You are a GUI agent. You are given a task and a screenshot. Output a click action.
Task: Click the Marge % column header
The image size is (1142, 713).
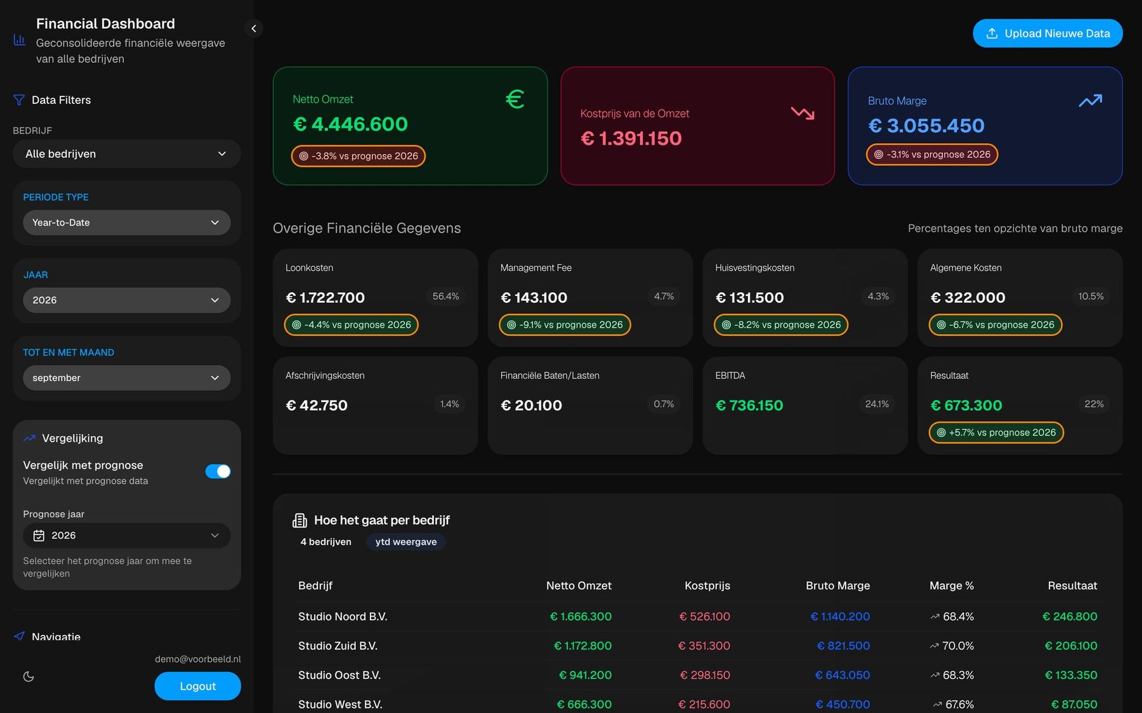click(x=952, y=586)
